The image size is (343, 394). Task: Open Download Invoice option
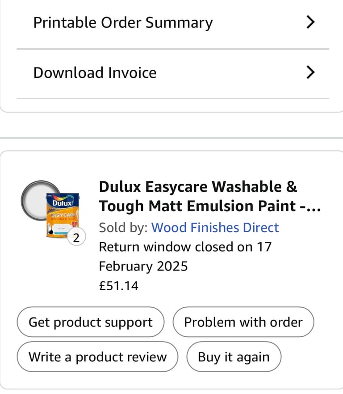(95, 73)
